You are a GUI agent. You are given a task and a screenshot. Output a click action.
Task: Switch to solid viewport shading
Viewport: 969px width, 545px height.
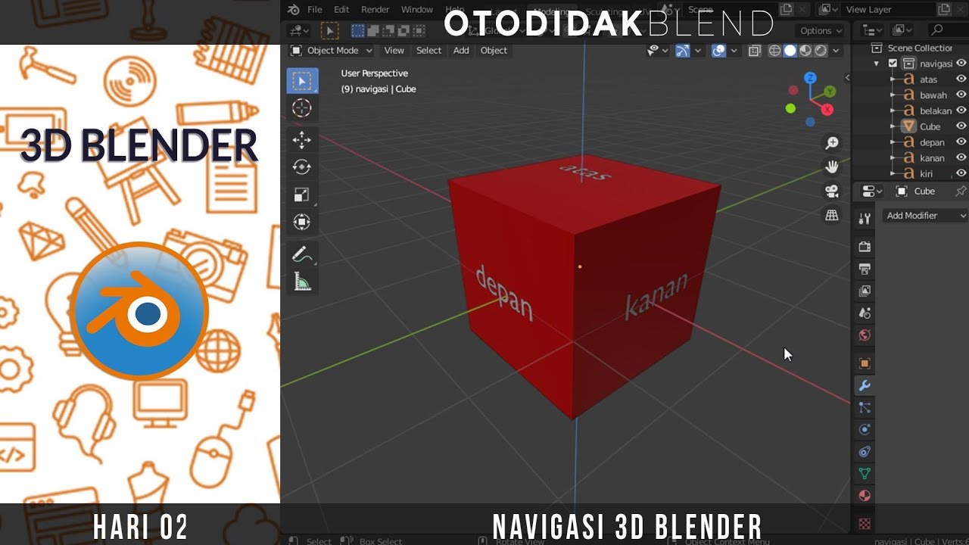pos(790,51)
